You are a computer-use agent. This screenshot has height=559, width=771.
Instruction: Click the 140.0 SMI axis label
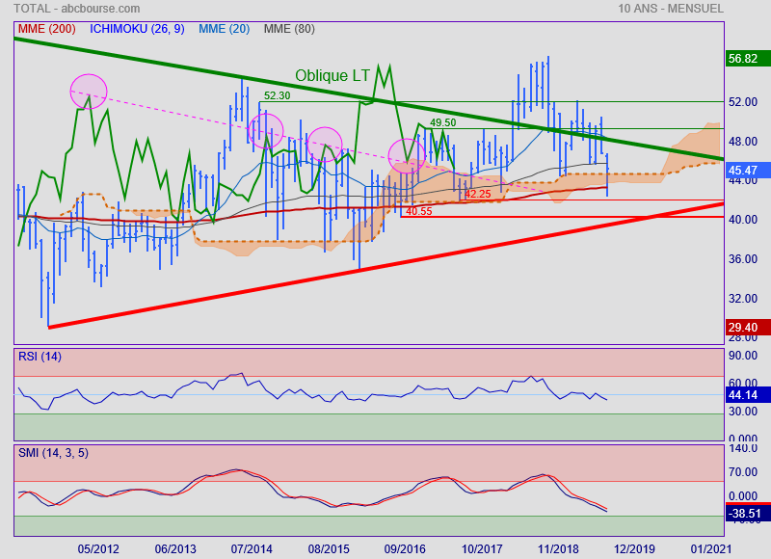[x=743, y=448]
